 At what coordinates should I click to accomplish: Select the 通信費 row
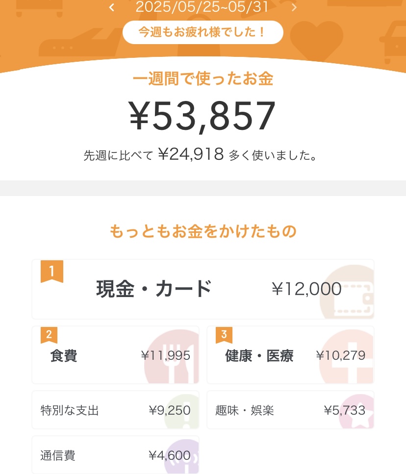115,455
